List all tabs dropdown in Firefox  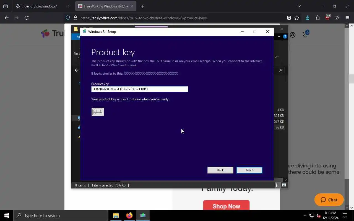click(x=299, y=6)
